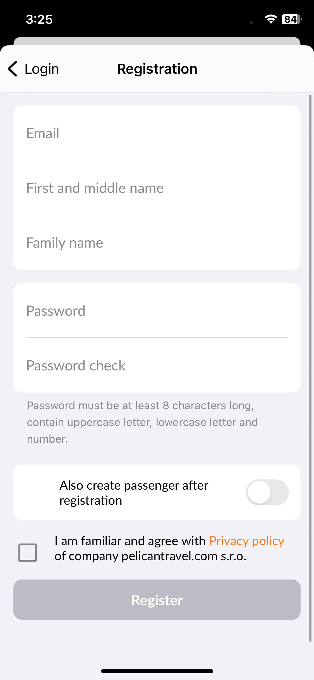
Task: Enable Also create passenger after registration switch
Action: pyautogui.click(x=267, y=492)
